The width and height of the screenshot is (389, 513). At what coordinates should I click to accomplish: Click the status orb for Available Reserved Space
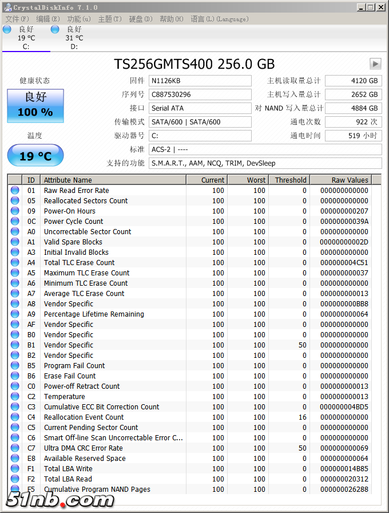tap(15, 458)
